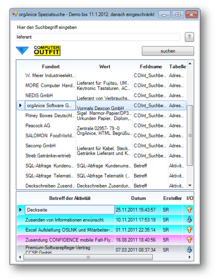
Task: Select activity Excel Aufstellung OSLNK und Mitarbeiter
Action: (70, 230)
